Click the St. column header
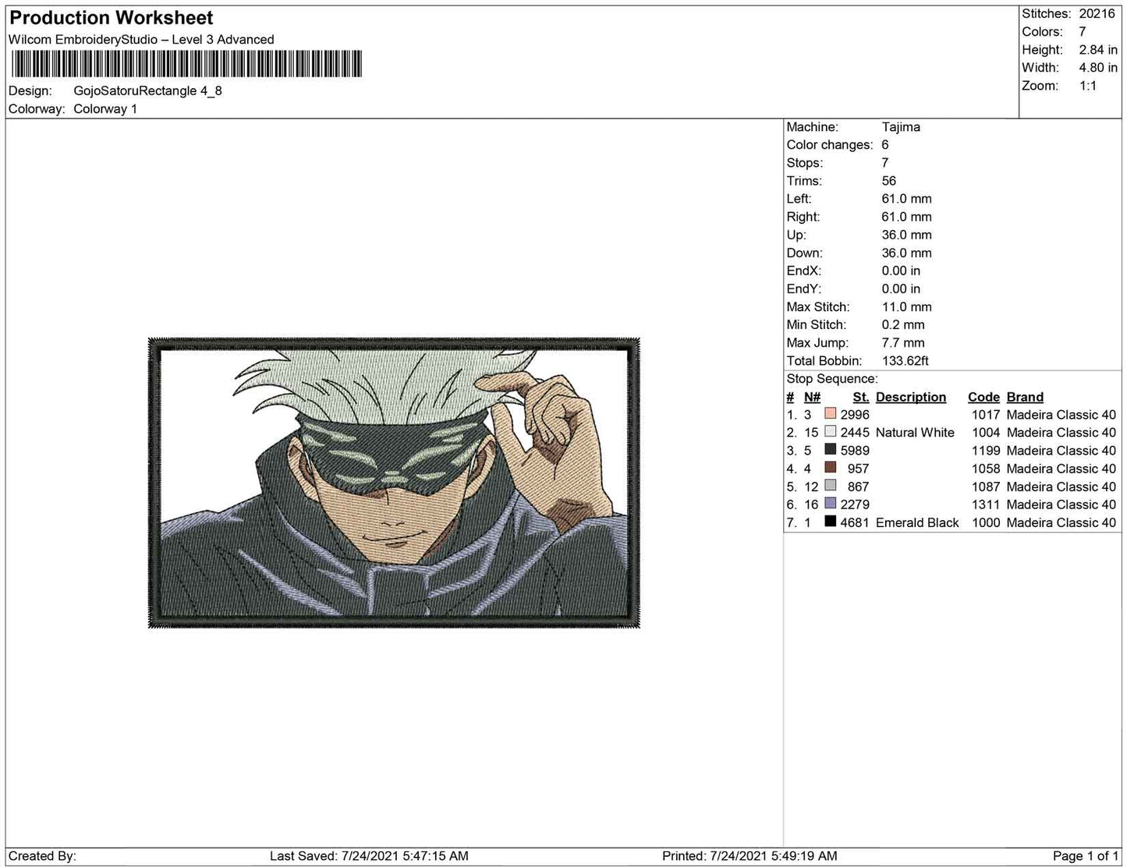 [861, 397]
